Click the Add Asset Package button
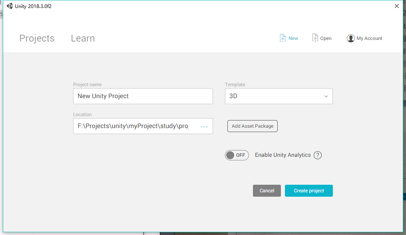The width and height of the screenshot is (406, 235). coord(253,126)
